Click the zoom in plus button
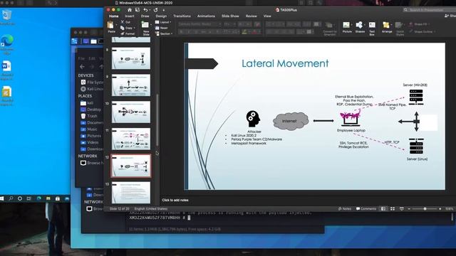Screen dimensions: 456x256 tap(440, 208)
